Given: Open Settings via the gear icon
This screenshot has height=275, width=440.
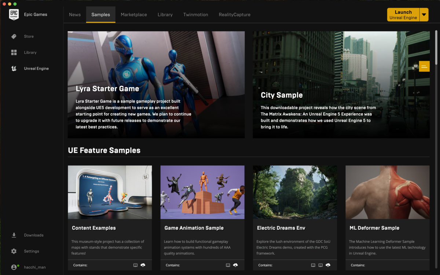Looking at the screenshot, I should tap(14, 251).
